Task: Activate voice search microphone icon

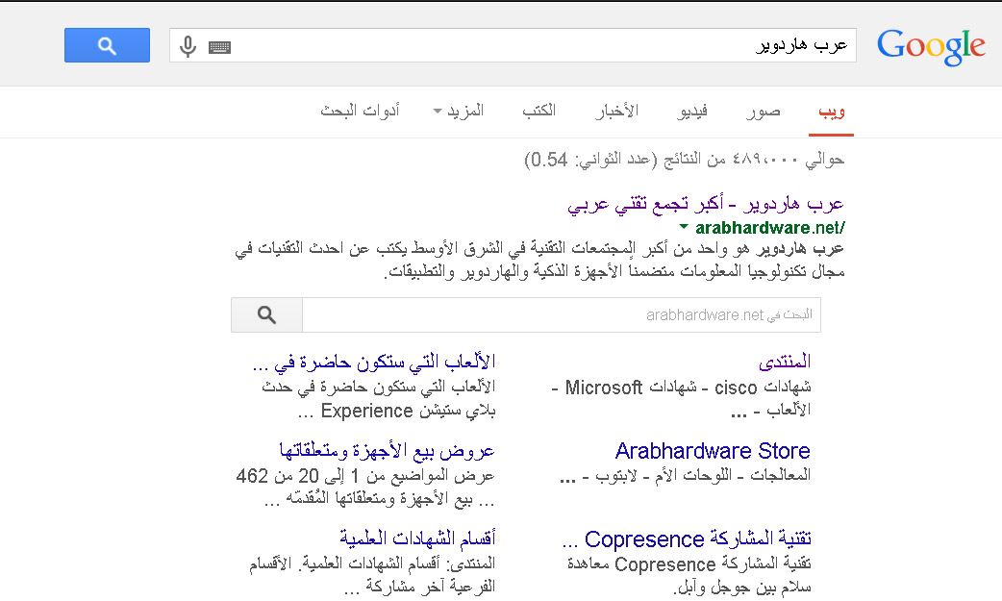Action: [x=188, y=46]
